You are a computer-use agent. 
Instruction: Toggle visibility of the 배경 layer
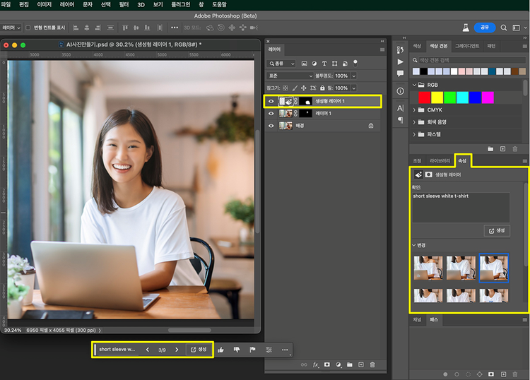tap(271, 125)
